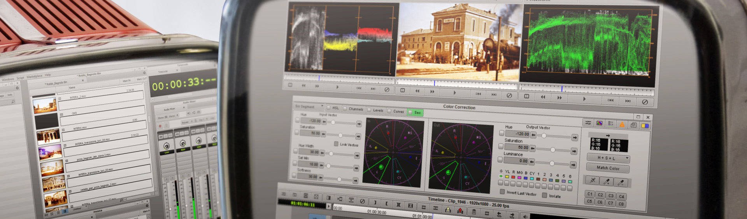Screen dimensions: 747x219
Task: Click center monitor position bar marker
Action: [x=434, y=83]
